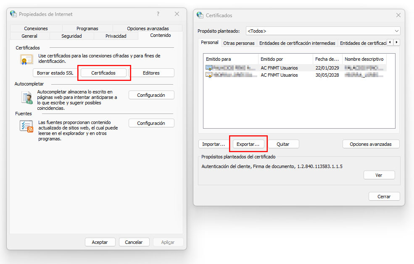414x264 pixels.
Task: Switch to the Conexiones tab
Action: coord(36,28)
